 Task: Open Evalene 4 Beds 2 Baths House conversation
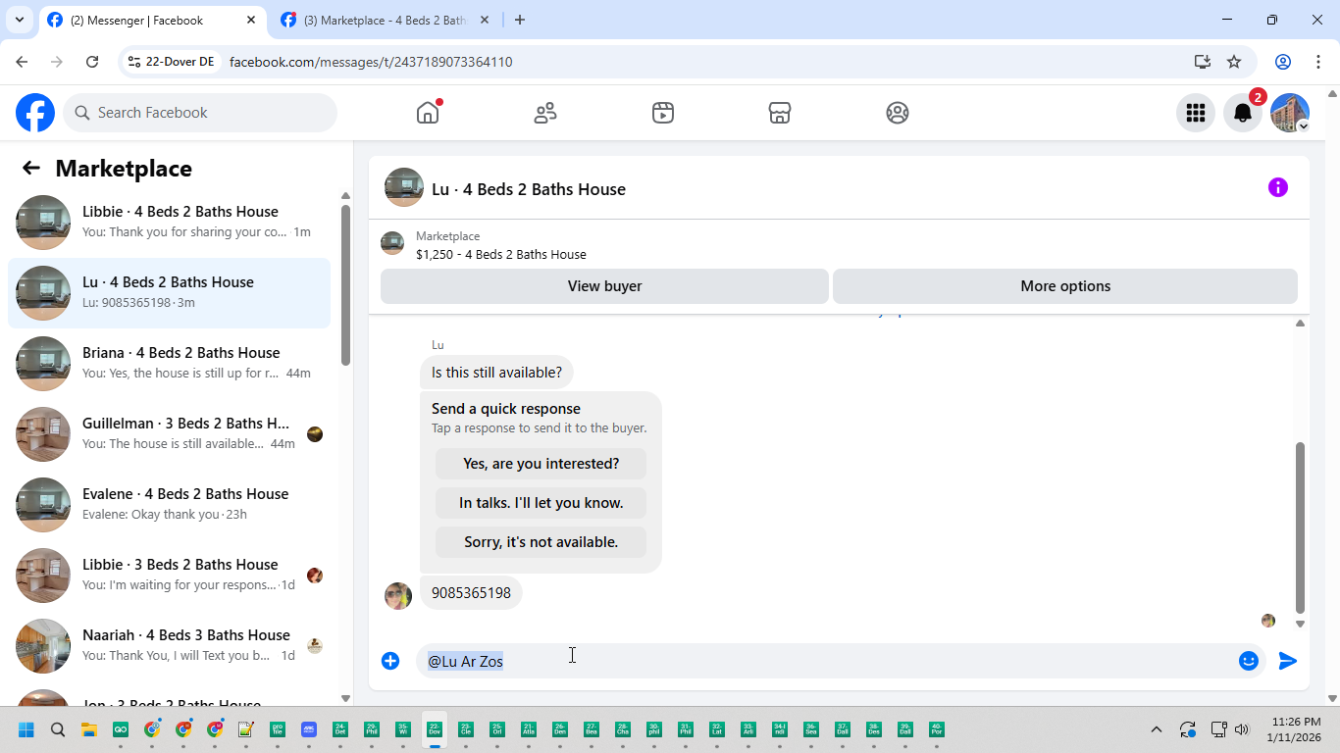click(x=170, y=505)
